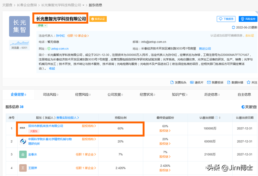Image resolution: width=258 pixels, height=176 pixels.
Task: Open 中国科学院长春光学精密机械与物理研究所 link
Action: point(50,141)
